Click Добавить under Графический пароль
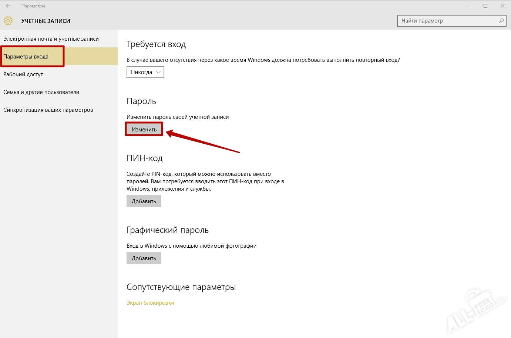The image size is (511, 338). coord(144,258)
